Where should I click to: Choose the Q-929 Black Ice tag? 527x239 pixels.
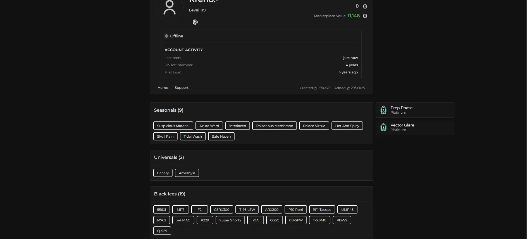click(162, 231)
